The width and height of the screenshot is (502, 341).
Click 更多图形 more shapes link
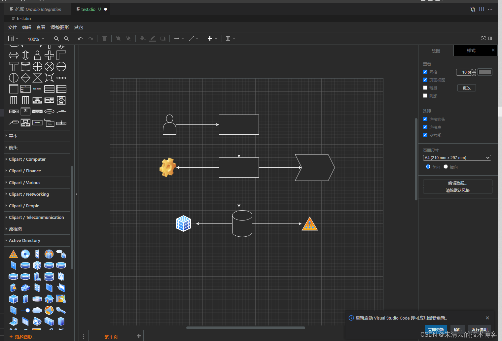click(22, 337)
